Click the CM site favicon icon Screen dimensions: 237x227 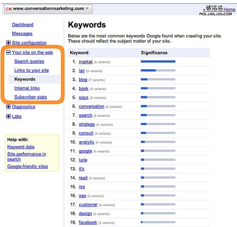[9, 9]
